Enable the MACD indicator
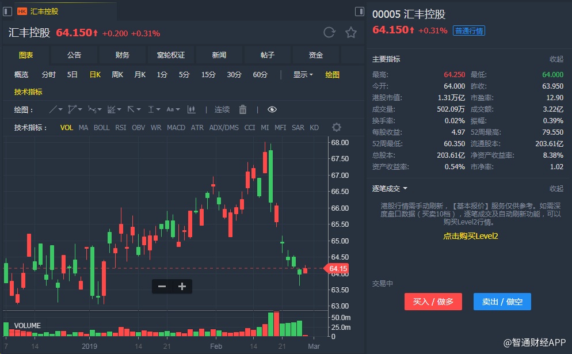Screen dimensions: 572x354 [x=176, y=128]
